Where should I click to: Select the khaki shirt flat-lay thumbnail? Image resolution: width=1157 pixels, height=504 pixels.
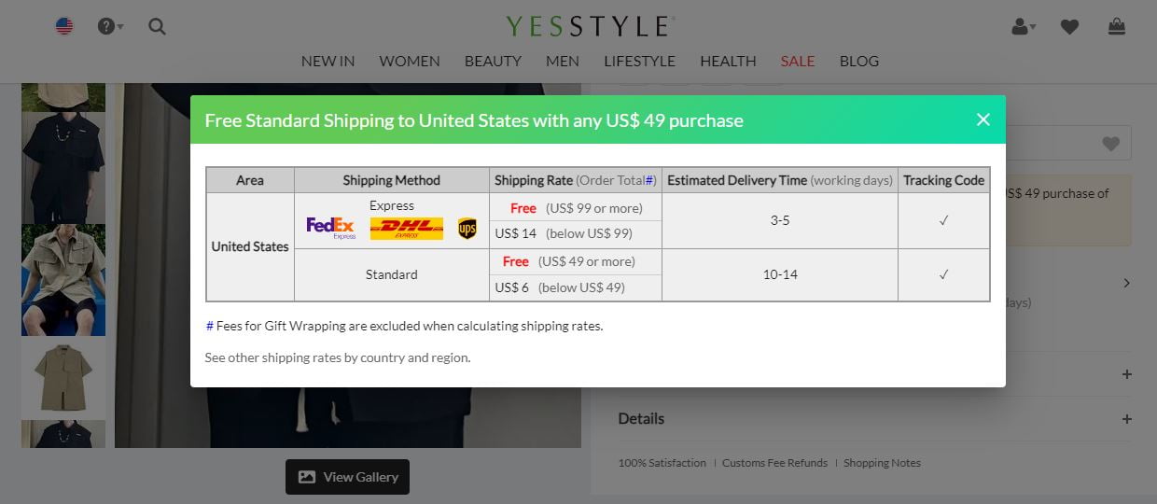(x=63, y=377)
